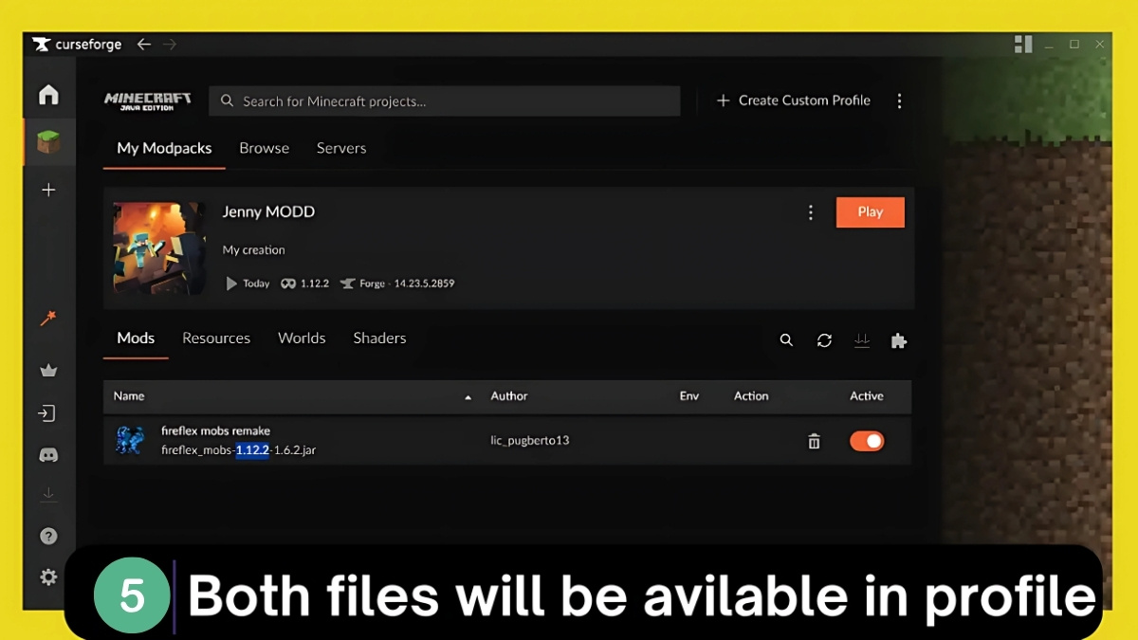1138x640 pixels.
Task: Click the Jenny MODD modpack thumbnail
Action: 159,247
